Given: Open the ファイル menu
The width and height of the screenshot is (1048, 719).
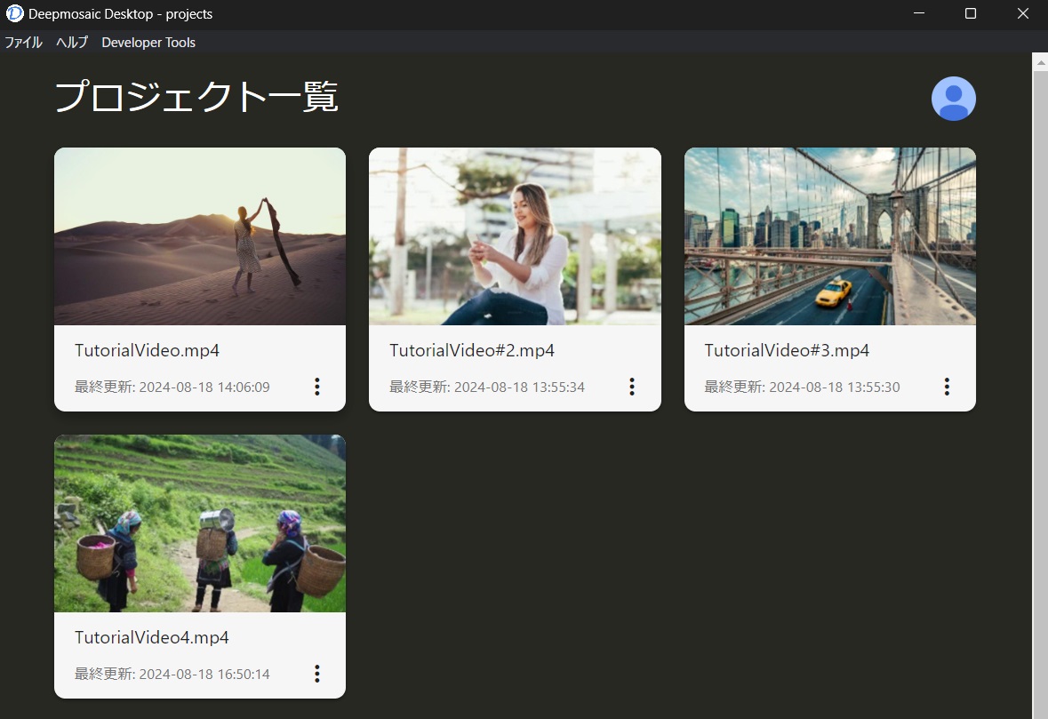Looking at the screenshot, I should [23, 42].
